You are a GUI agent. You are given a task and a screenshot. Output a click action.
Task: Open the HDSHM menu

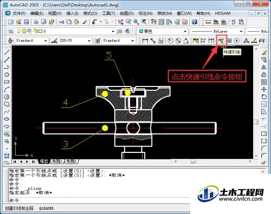point(223,14)
